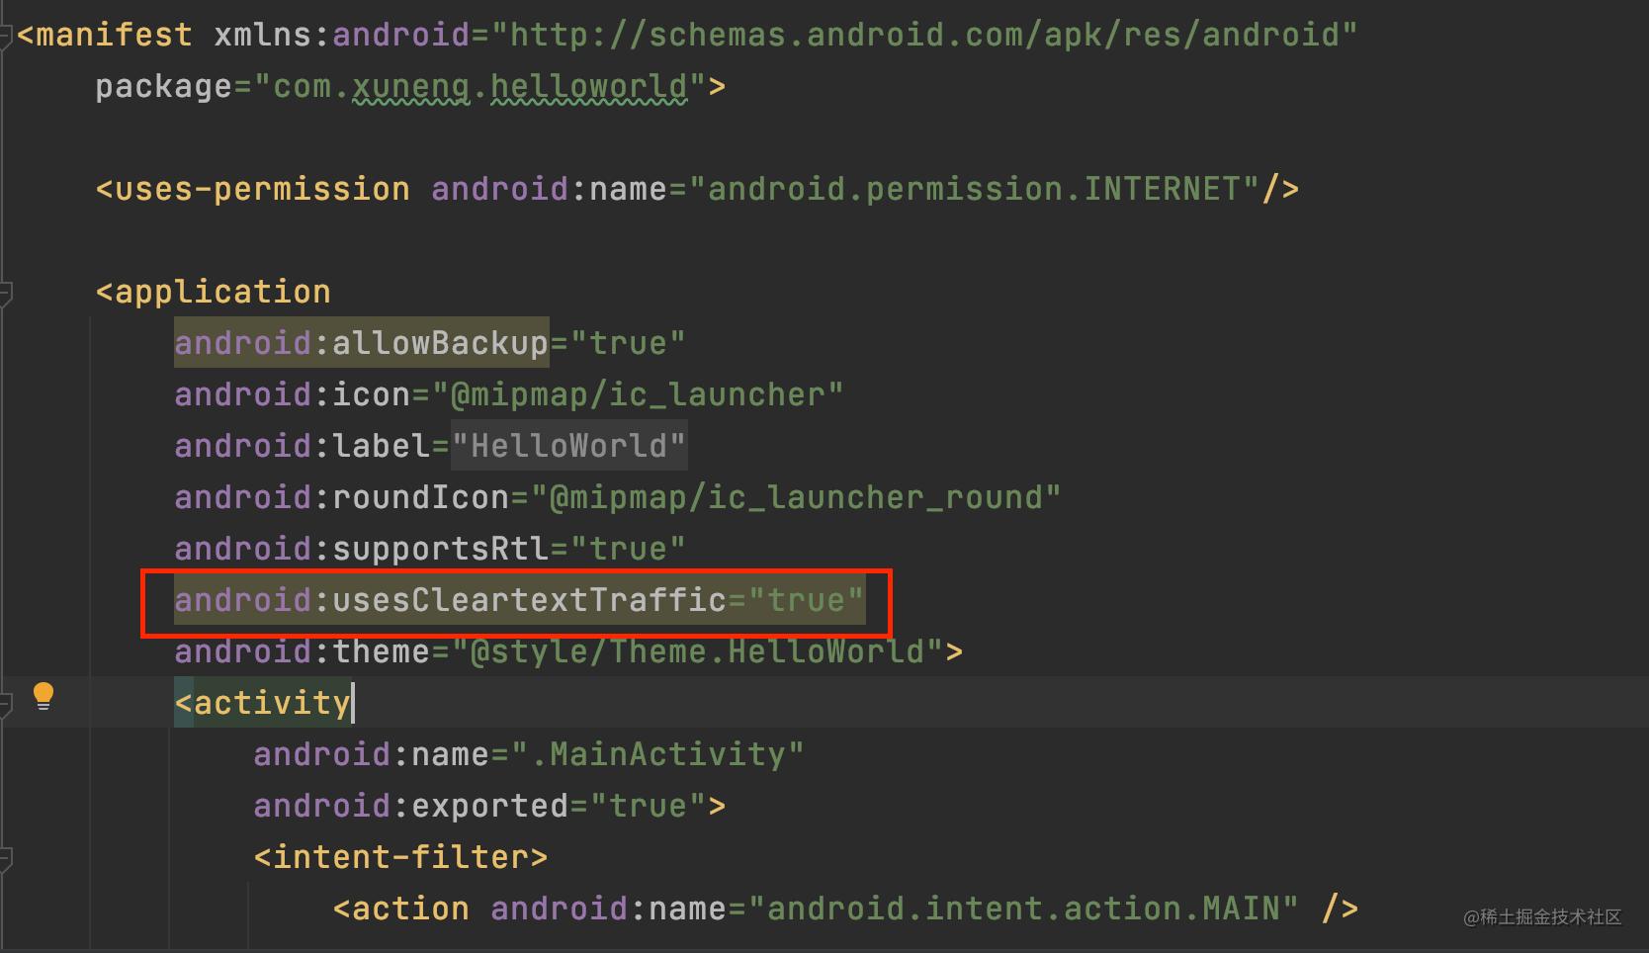The height and width of the screenshot is (953, 1649).
Task: Click the package attribute name
Action: (x=164, y=86)
